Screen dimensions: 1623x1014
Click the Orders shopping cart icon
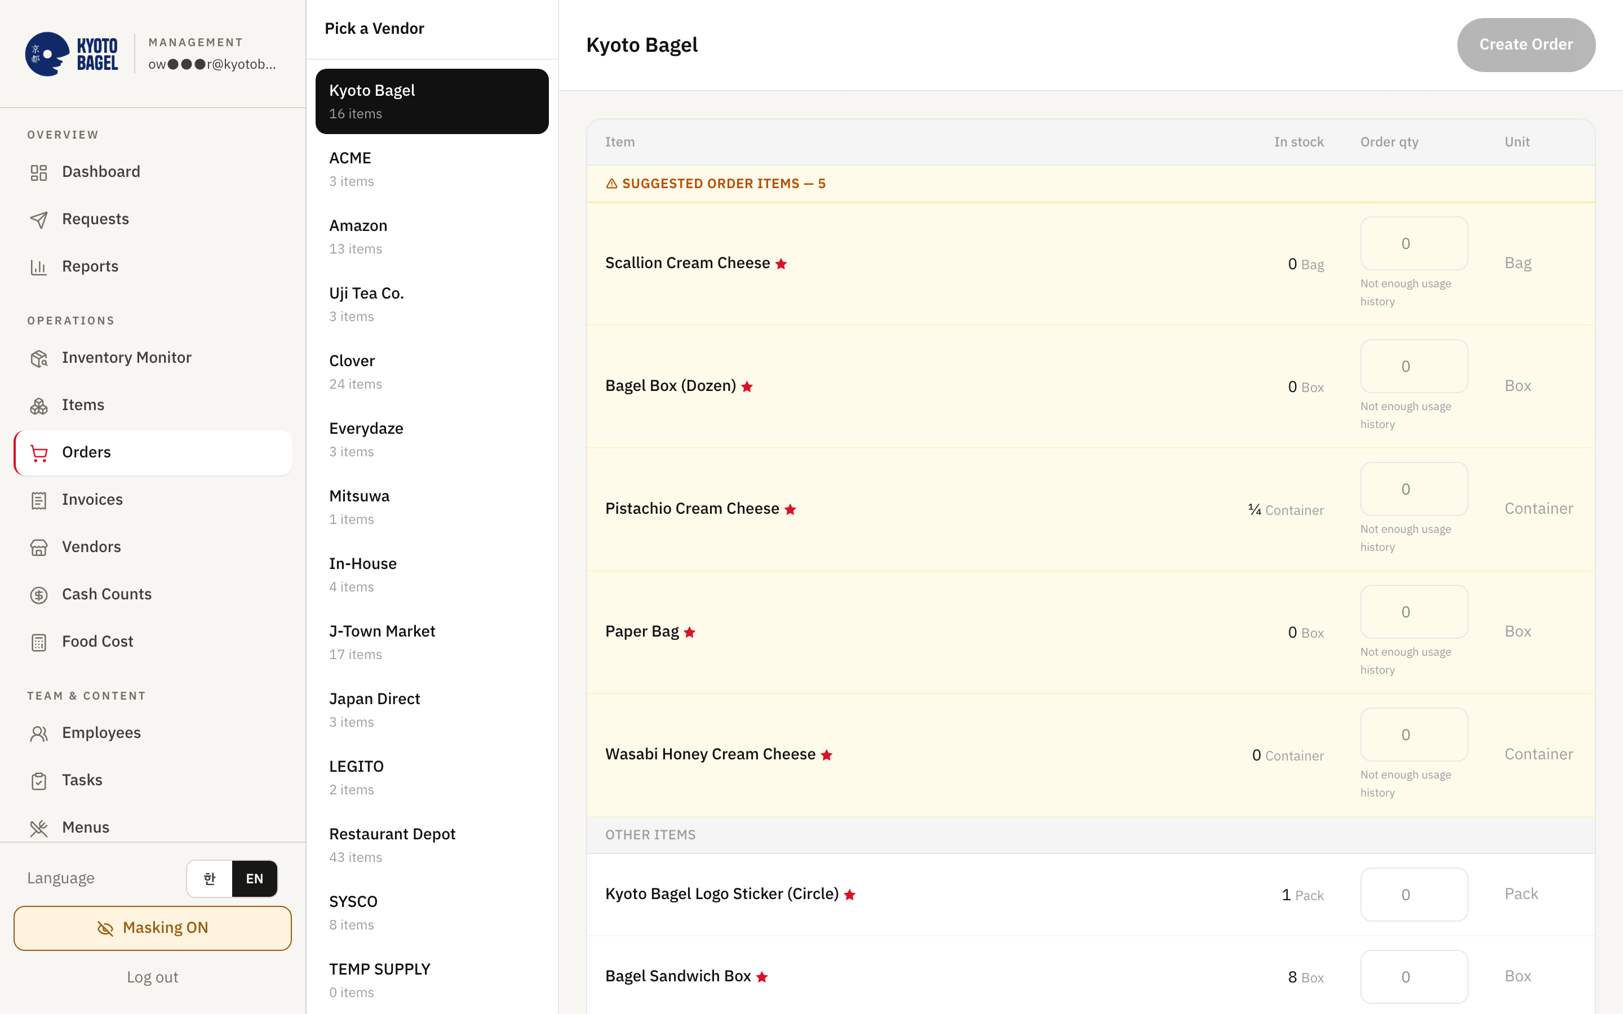[x=39, y=453]
